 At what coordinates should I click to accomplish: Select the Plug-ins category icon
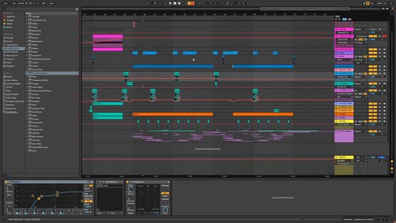click(x=4, y=59)
